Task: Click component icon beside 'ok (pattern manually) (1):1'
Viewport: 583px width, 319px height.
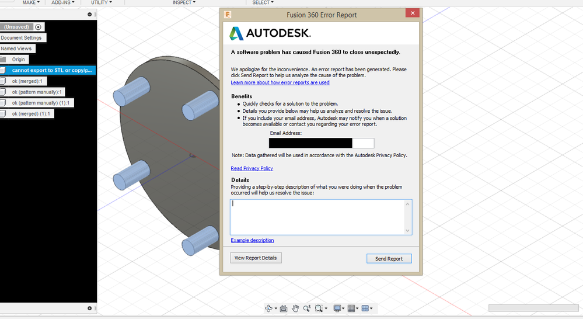Action: click(x=3, y=103)
